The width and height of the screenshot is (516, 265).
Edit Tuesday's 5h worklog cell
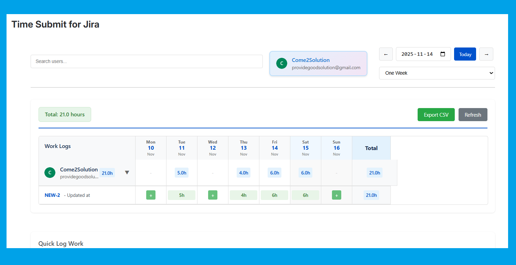click(x=182, y=195)
